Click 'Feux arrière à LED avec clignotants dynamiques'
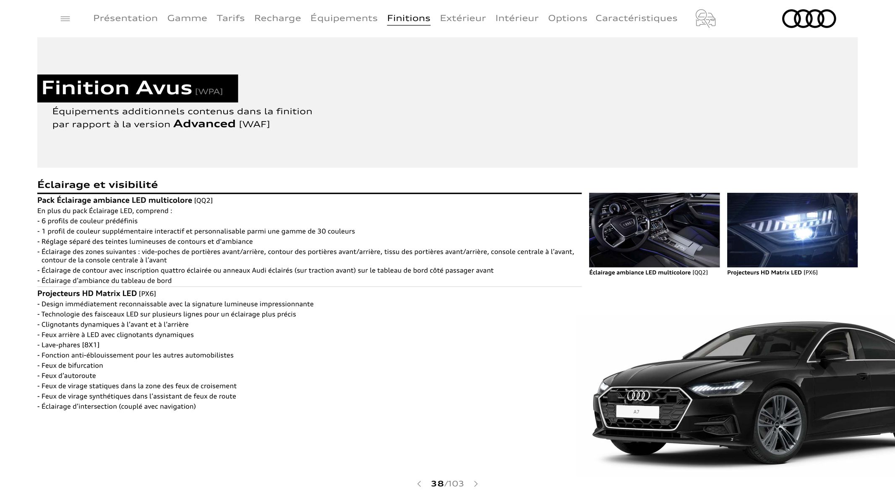Image resolution: width=895 pixels, height=503 pixels. point(115,335)
